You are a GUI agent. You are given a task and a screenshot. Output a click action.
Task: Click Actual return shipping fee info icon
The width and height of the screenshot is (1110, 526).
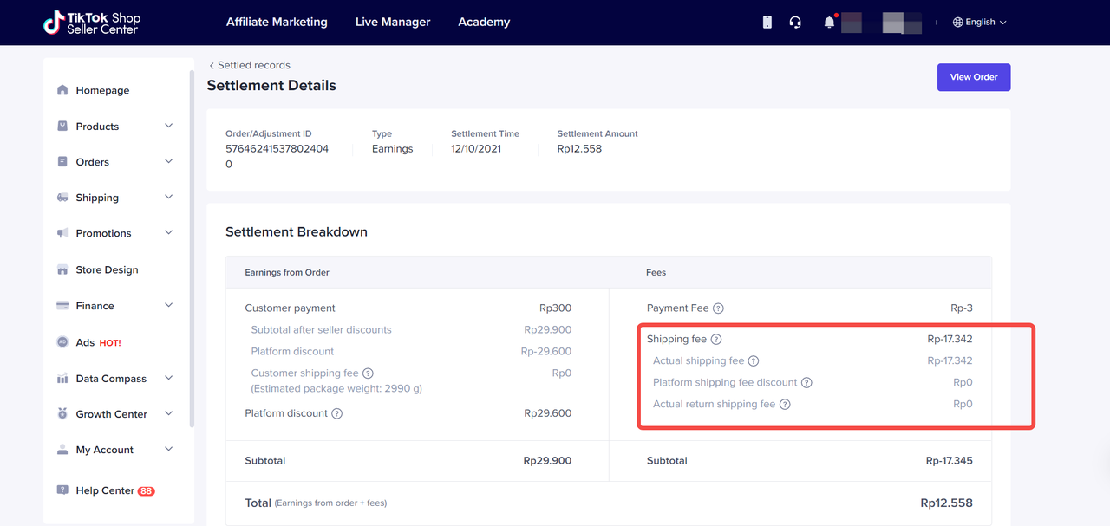[785, 405]
